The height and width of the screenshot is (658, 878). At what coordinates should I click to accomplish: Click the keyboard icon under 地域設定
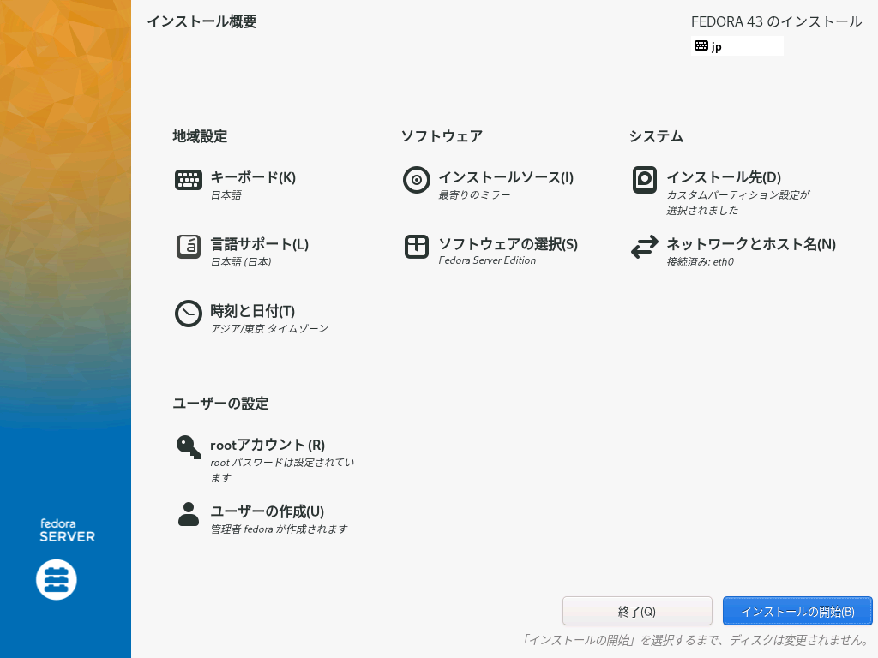189,180
